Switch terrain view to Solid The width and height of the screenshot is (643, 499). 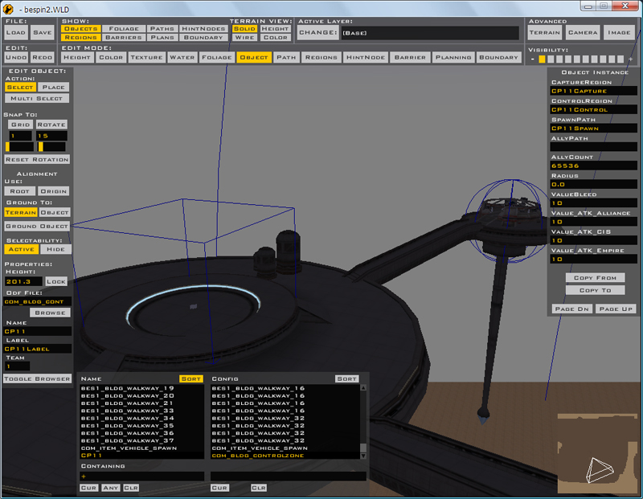(244, 29)
